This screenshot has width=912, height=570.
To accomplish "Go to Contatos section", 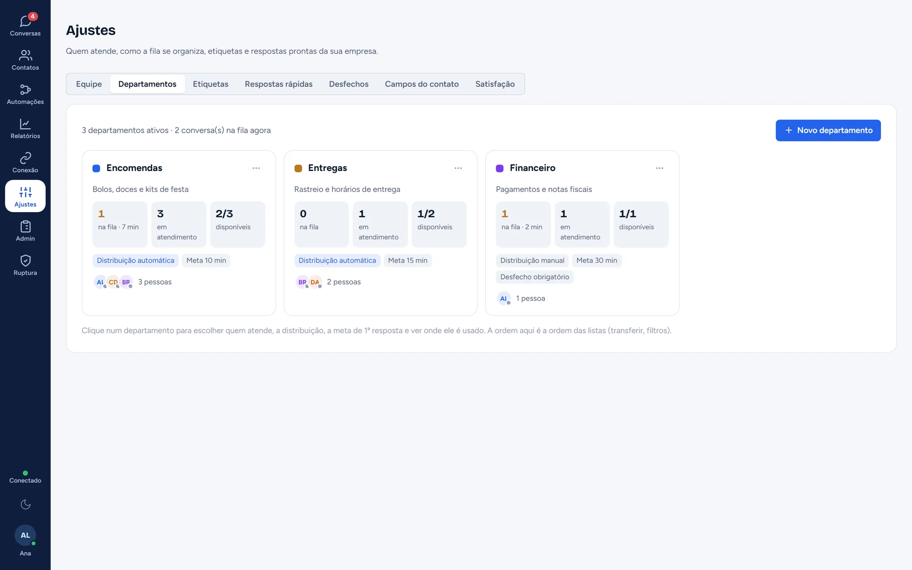I will (25, 59).
